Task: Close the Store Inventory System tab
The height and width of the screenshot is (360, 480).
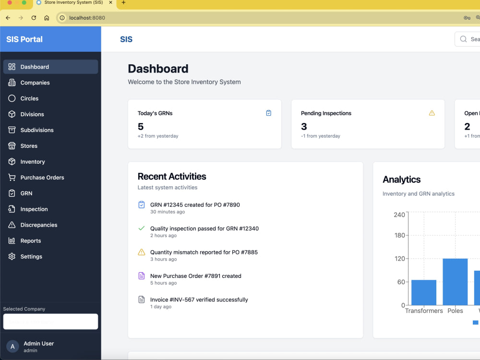Action: click(x=111, y=2)
